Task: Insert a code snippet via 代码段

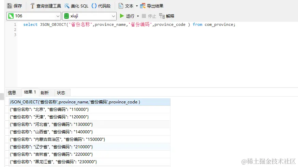Action: [x=101, y=6]
